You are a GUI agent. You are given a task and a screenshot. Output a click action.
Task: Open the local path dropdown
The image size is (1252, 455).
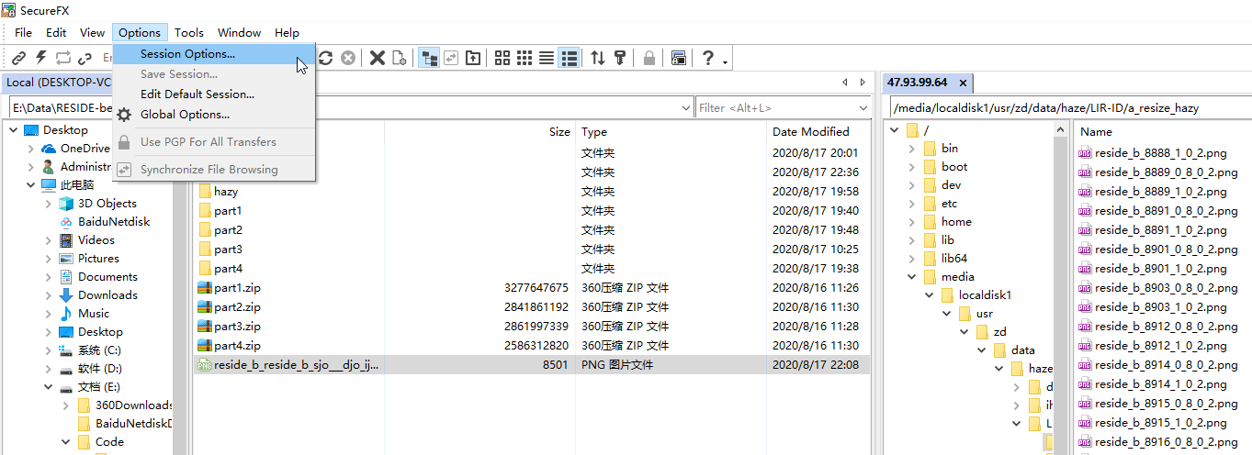pos(686,108)
